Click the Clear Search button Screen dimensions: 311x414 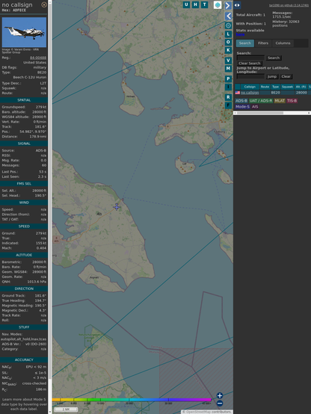(x=250, y=64)
